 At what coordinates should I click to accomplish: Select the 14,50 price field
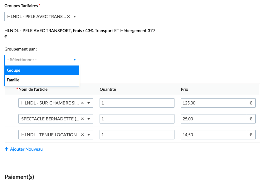(x=213, y=135)
